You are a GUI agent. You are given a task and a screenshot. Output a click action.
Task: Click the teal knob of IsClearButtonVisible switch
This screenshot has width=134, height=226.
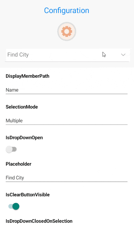[x=16, y=206]
